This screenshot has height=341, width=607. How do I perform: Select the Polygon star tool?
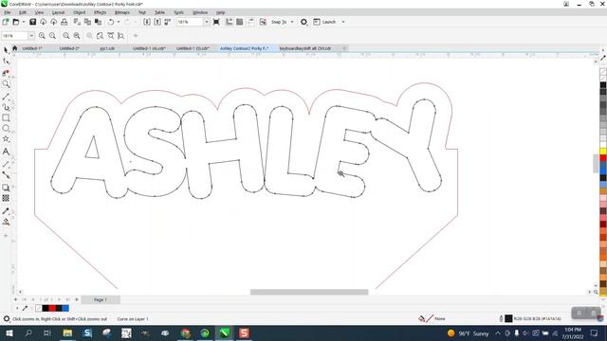click(6, 139)
